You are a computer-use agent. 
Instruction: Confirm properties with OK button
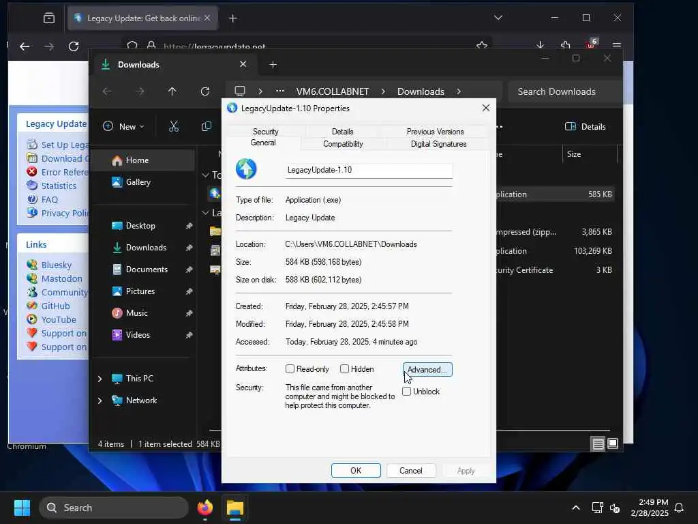pos(356,471)
